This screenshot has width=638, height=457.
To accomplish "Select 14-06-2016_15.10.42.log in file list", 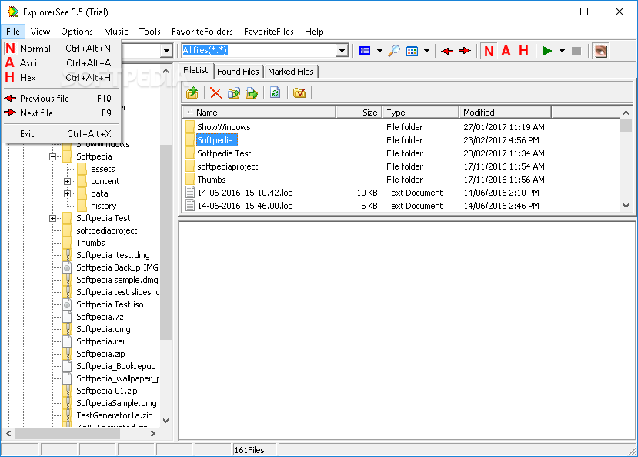I will [x=245, y=193].
